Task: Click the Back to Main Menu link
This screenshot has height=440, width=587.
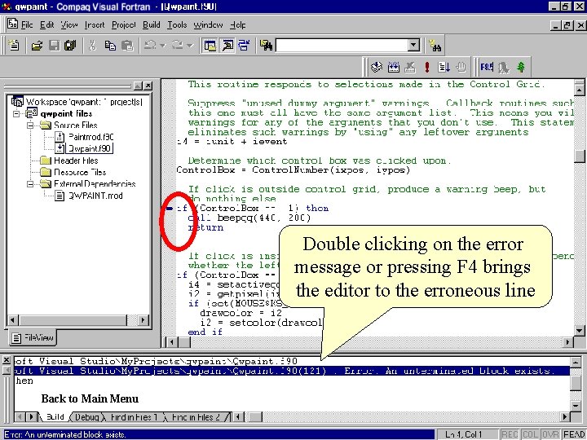Action: click(x=90, y=398)
